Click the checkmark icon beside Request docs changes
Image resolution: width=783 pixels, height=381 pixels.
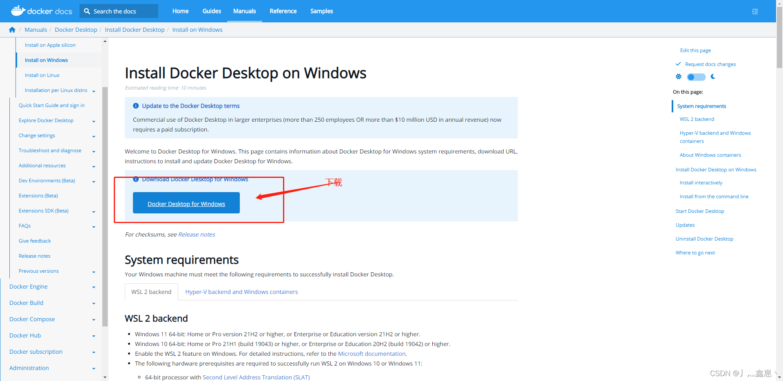(x=678, y=64)
